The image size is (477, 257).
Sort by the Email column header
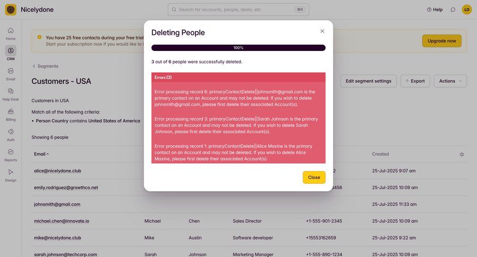pos(41,155)
